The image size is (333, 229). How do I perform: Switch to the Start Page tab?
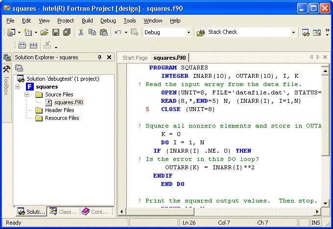click(x=135, y=58)
